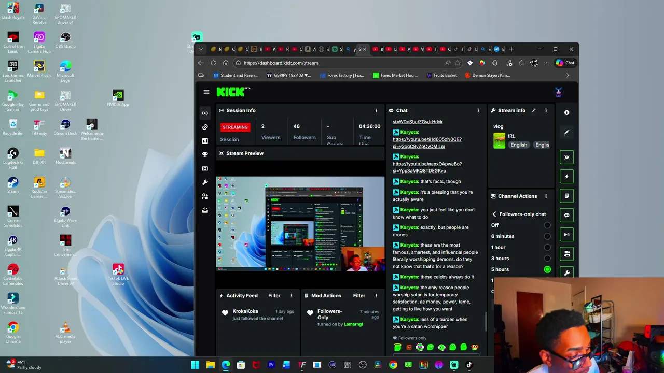Toggle the Mod Actions note widget button

pyautogui.click(x=566, y=196)
